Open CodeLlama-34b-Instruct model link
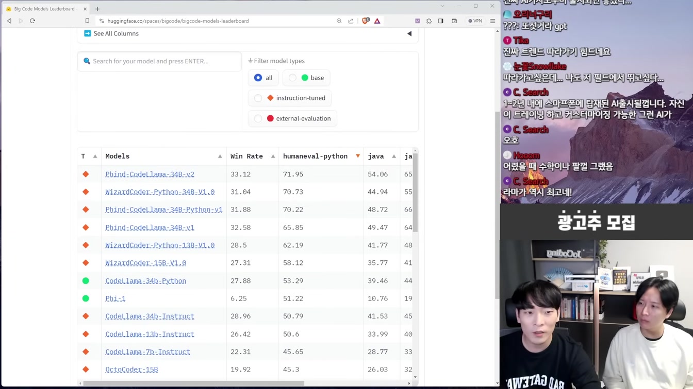 tap(150, 316)
